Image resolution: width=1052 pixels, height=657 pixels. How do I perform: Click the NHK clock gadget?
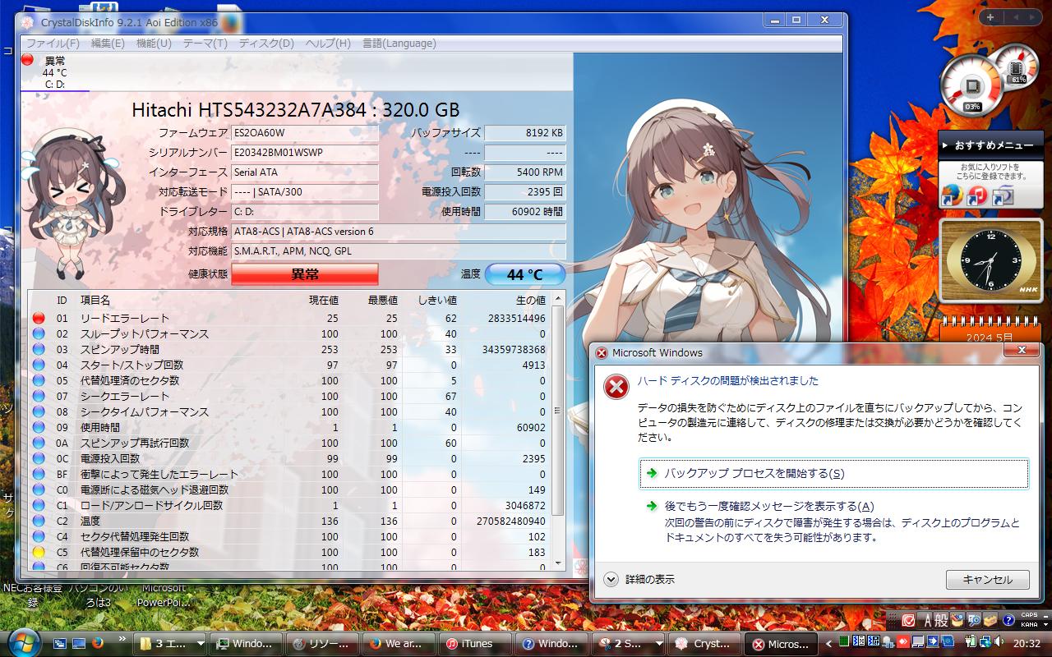pyautogui.click(x=991, y=261)
